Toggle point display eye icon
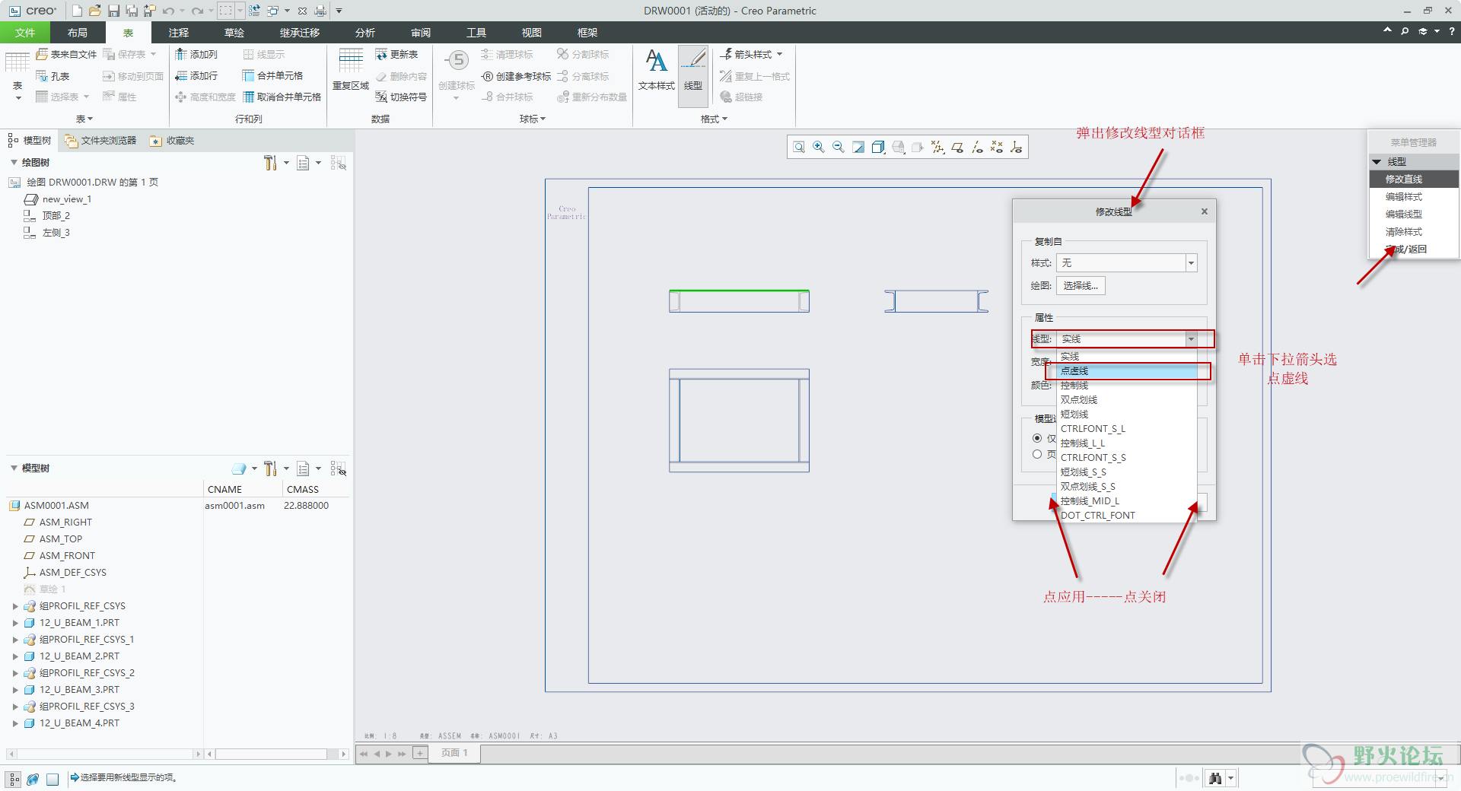The image size is (1461, 791). [997, 147]
